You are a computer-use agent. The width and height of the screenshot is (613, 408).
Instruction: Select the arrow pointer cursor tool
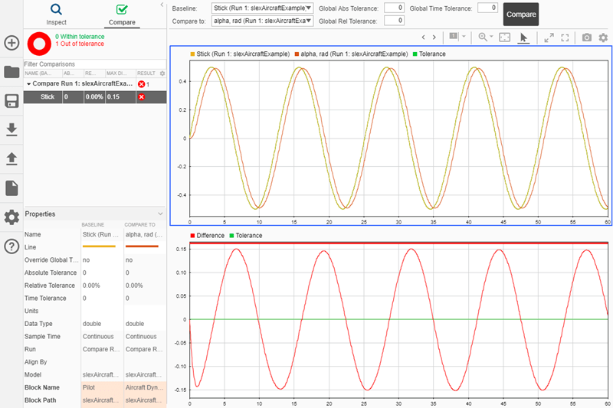coord(524,37)
